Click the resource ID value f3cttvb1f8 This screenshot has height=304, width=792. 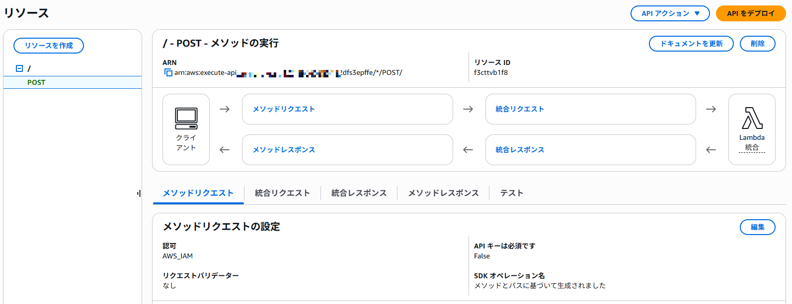(491, 72)
